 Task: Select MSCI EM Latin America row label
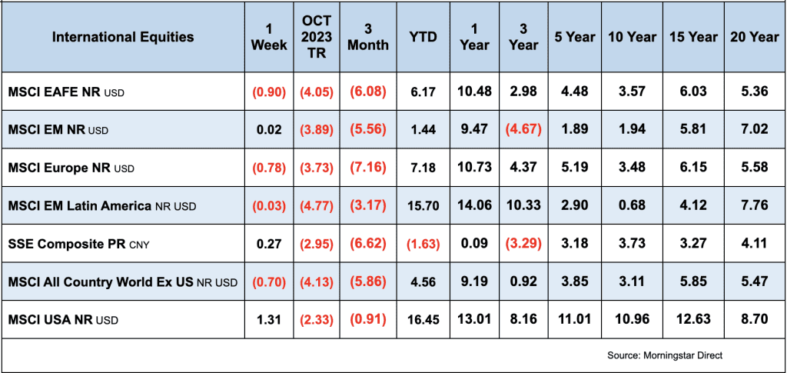point(101,205)
